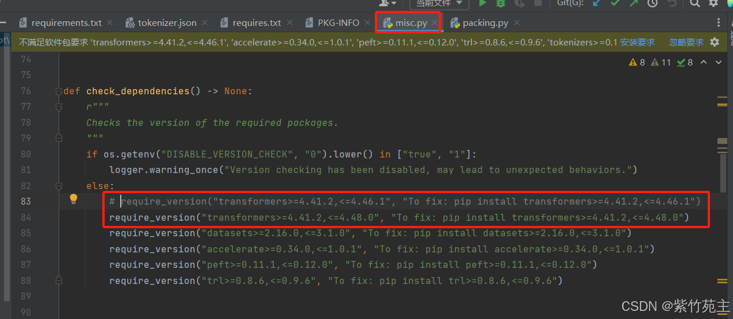
Task: Click the check_dependencies function name
Action: [138, 91]
